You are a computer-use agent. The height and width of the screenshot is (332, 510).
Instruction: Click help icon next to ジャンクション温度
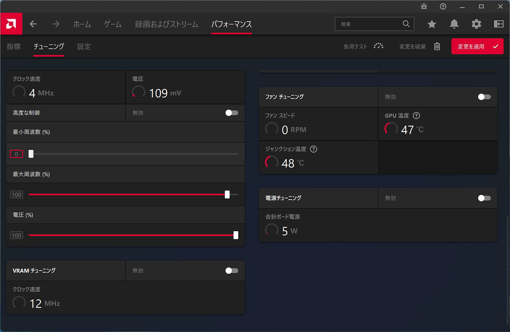(314, 149)
